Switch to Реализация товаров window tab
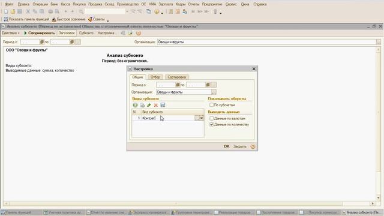 (235, 212)
